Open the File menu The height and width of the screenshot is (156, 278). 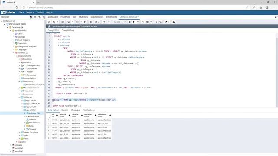pos(21,13)
